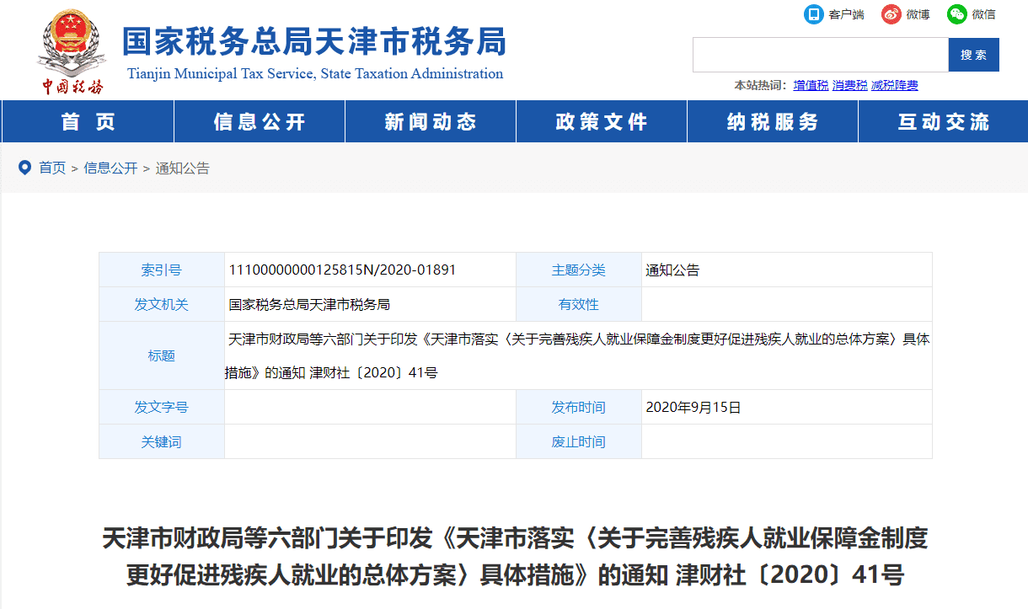
Task: Click the 发布时间 label cell
Action: pyautogui.click(x=579, y=407)
